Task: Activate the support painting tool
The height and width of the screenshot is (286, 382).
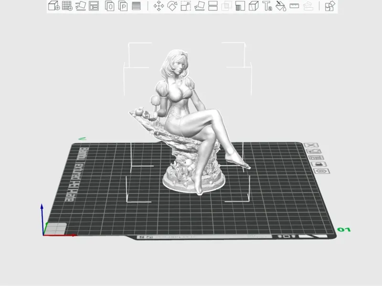Action: (240, 6)
